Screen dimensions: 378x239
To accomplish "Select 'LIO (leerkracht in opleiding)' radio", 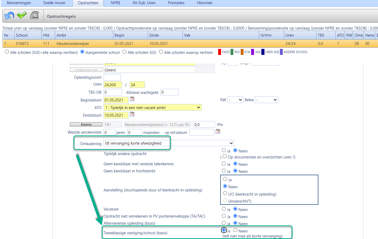I will tap(225, 194).
